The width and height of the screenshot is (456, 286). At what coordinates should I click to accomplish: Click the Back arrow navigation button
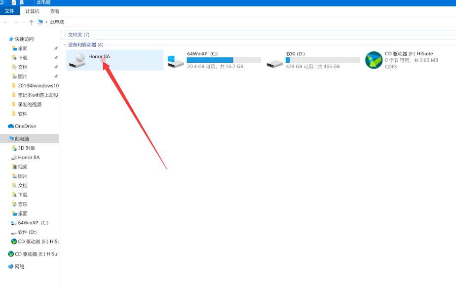(5, 22)
